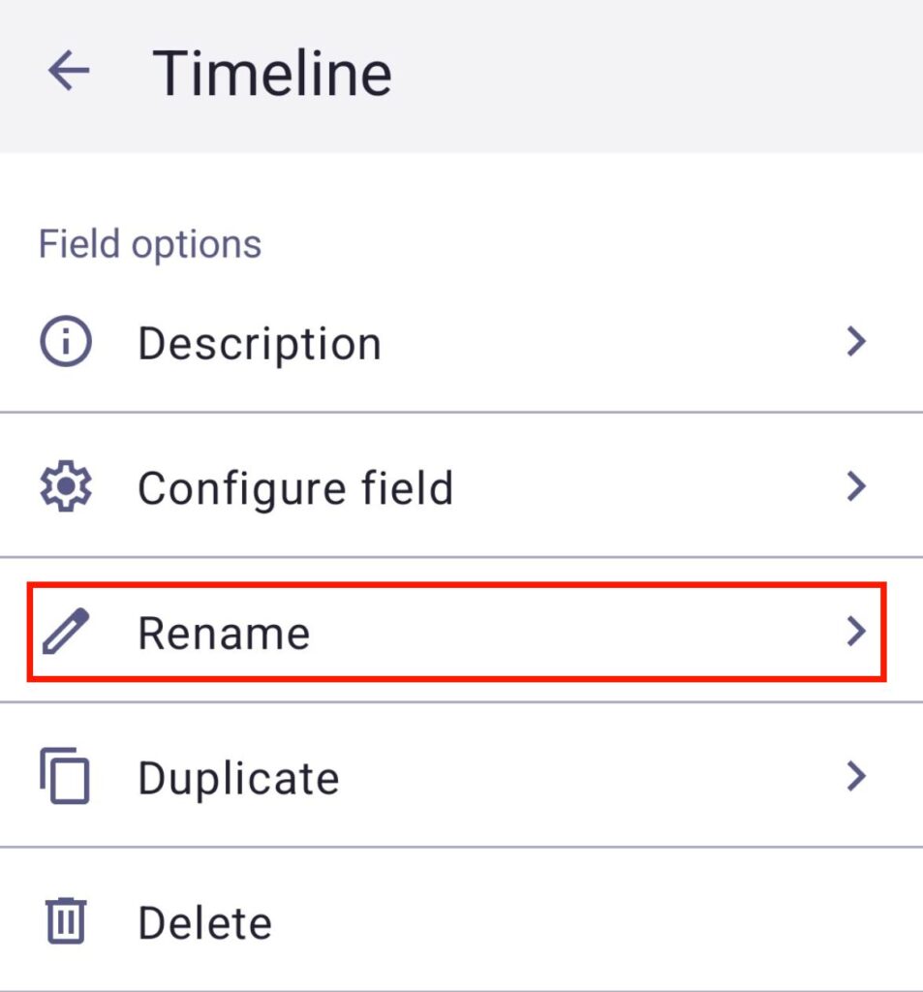Select the Configure field option text

point(295,488)
